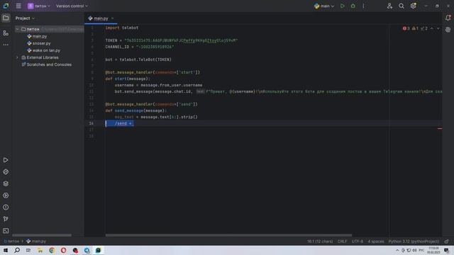
Task: Open the питон project dropdown
Action: tap(39, 6)
